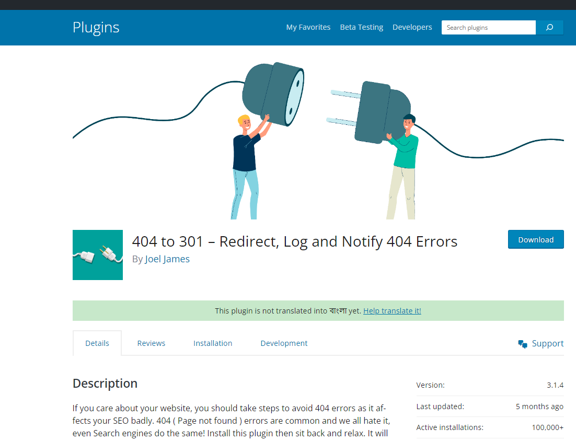
Task: Click the search magnifier icon button
Action: [549, 28]
